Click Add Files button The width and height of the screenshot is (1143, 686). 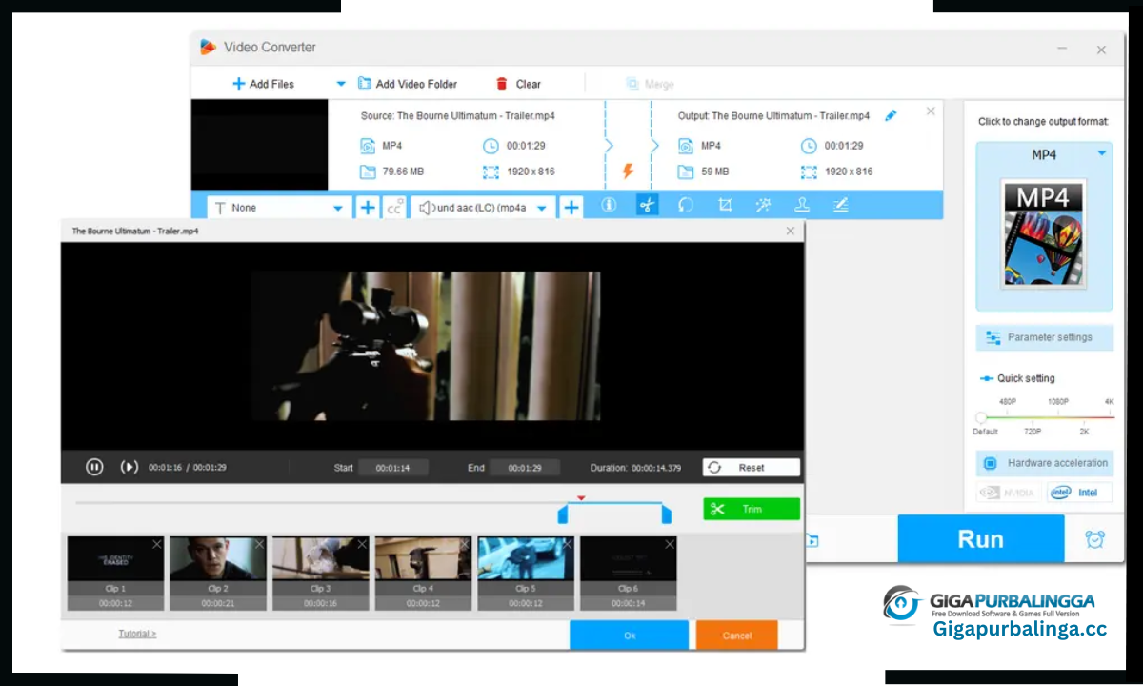(x=264, y=84)
